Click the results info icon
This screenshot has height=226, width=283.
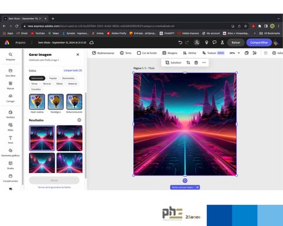coord(79,120)
